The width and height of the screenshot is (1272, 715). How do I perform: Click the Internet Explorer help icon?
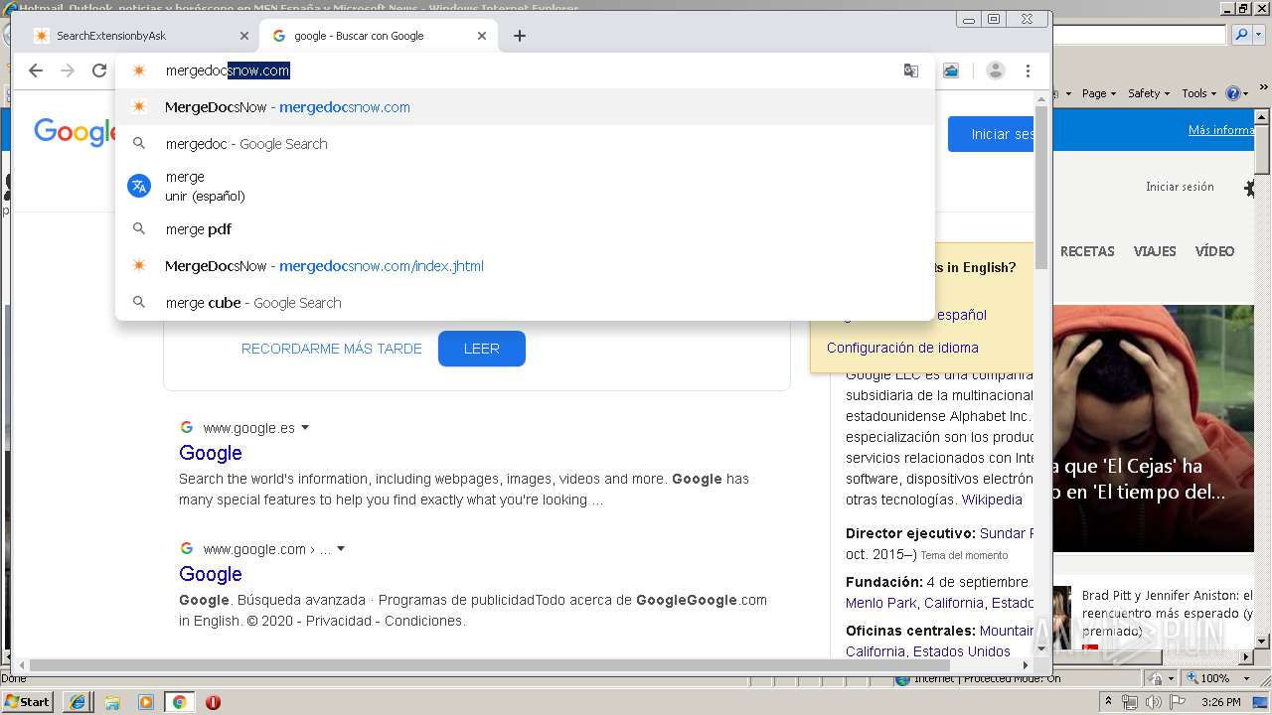click(1233, 93)
